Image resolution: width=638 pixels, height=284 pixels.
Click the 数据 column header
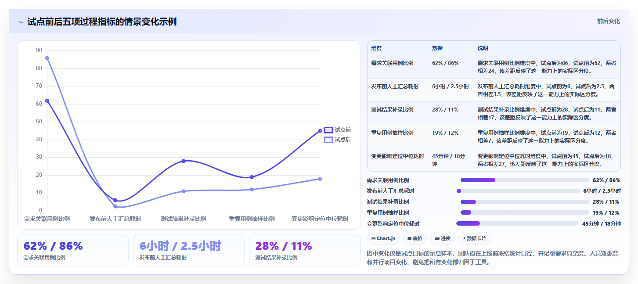[437, 48]
